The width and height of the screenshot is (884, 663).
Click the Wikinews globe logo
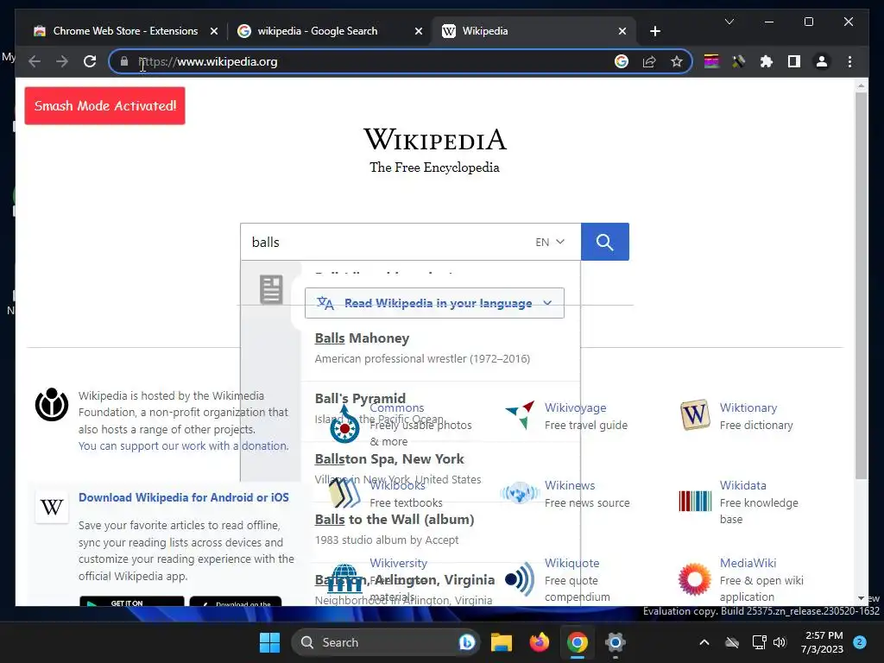[x=520, y=493]
